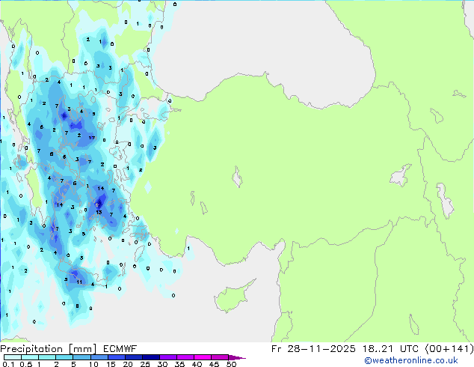The width and height of the screenshot is (474, 367).
Task: Click the 20–25 mm legend color swatch
Action: click(x=133, y=357)
